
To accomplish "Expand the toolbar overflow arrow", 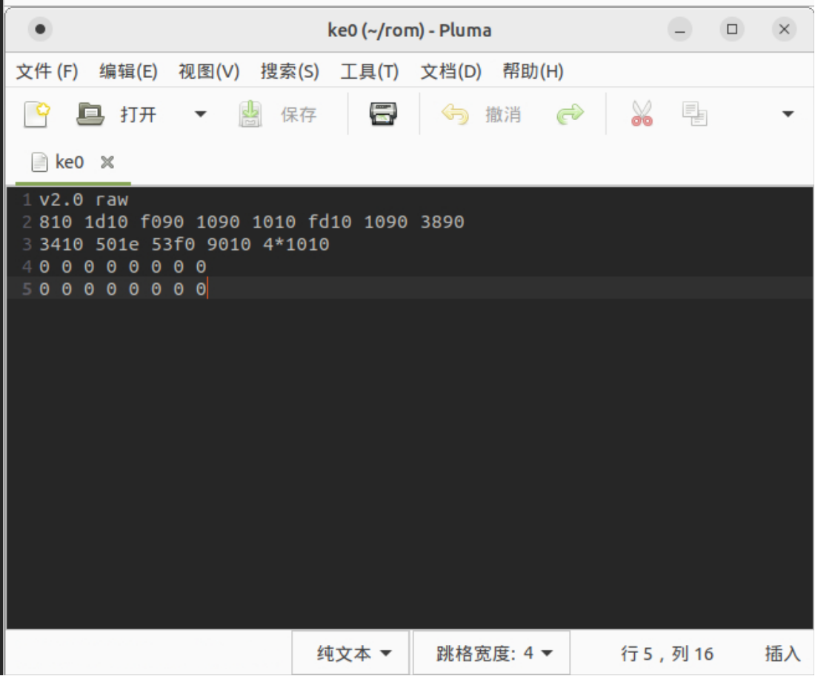I will [788, 114].
